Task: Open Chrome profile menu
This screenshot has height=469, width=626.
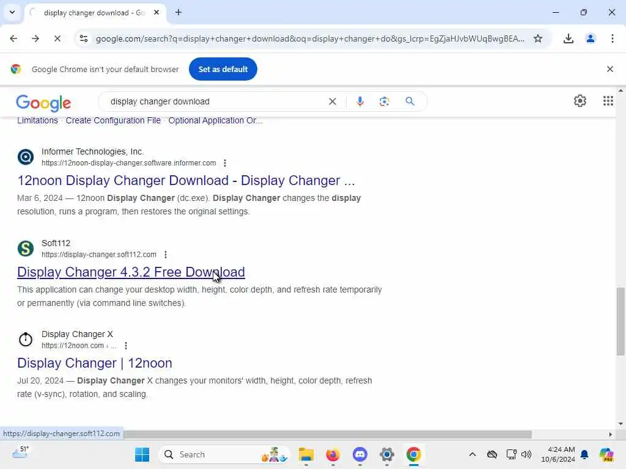Action: point(590,38)
